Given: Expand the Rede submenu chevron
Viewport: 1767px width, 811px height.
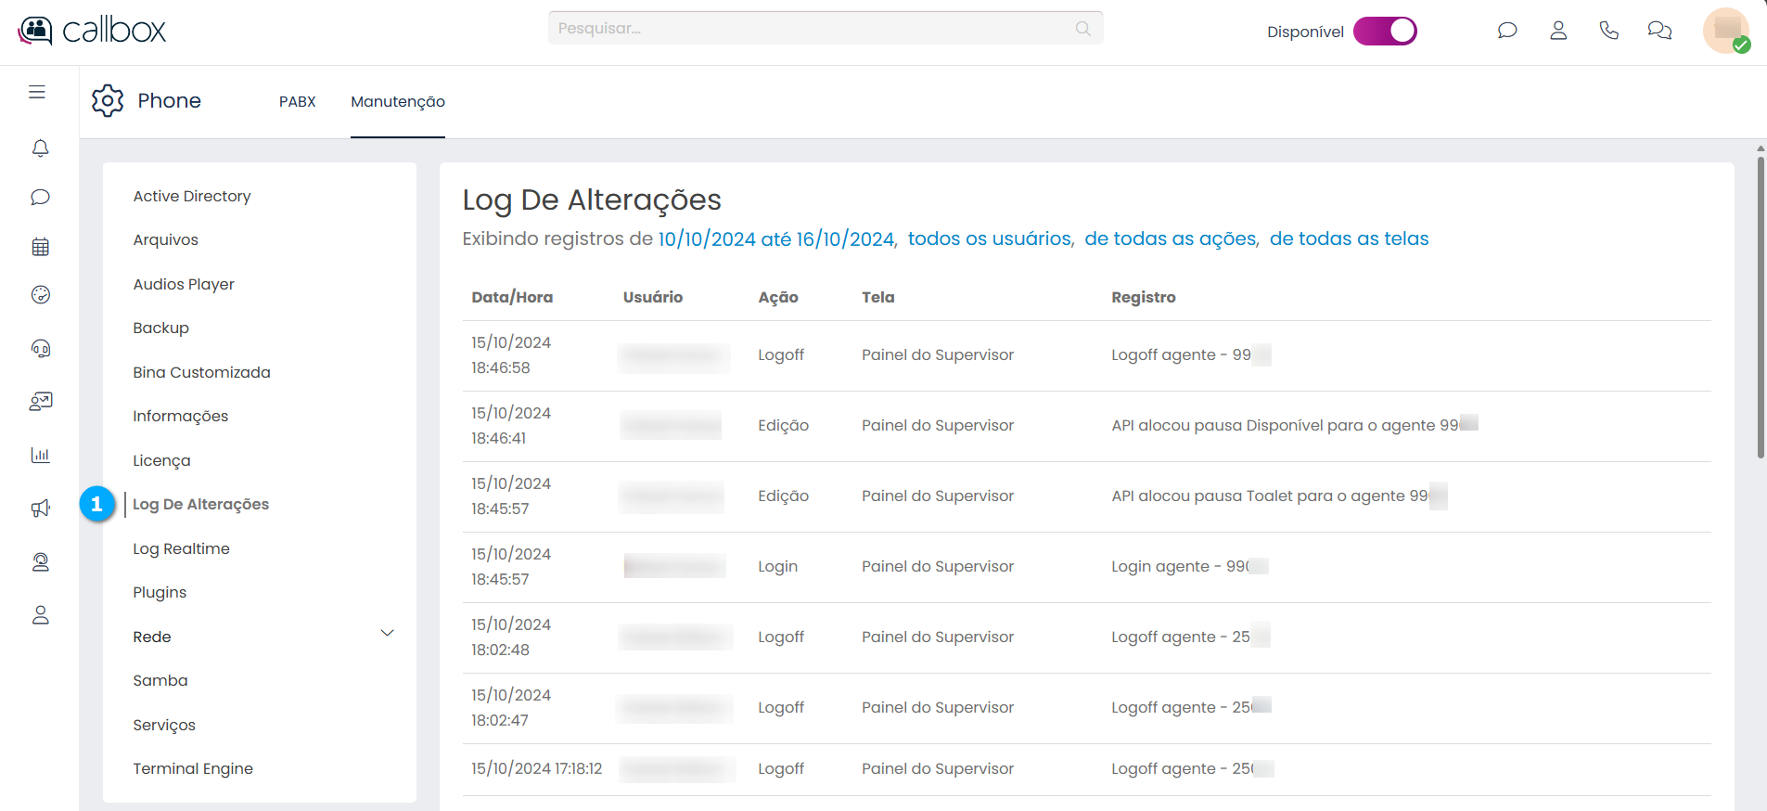Looking at the screenshot, I should 388,634.
